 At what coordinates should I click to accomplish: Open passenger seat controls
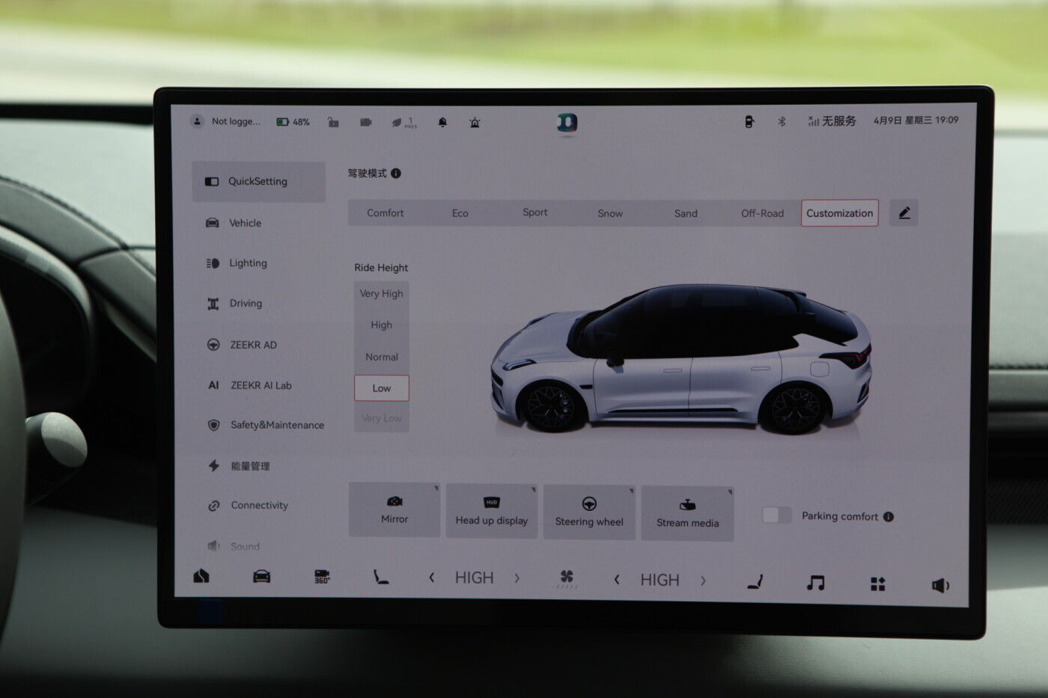point(755,581)
